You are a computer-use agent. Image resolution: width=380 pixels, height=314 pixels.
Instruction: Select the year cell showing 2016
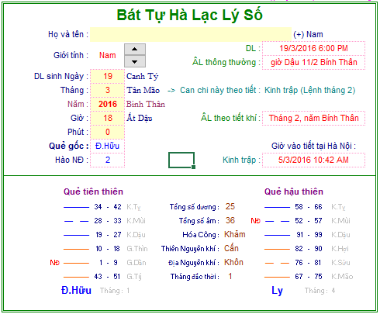tap(108, 104)
